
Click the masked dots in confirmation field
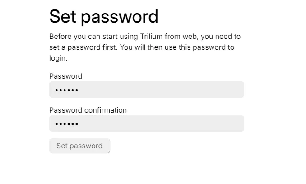tap(67, 124)
